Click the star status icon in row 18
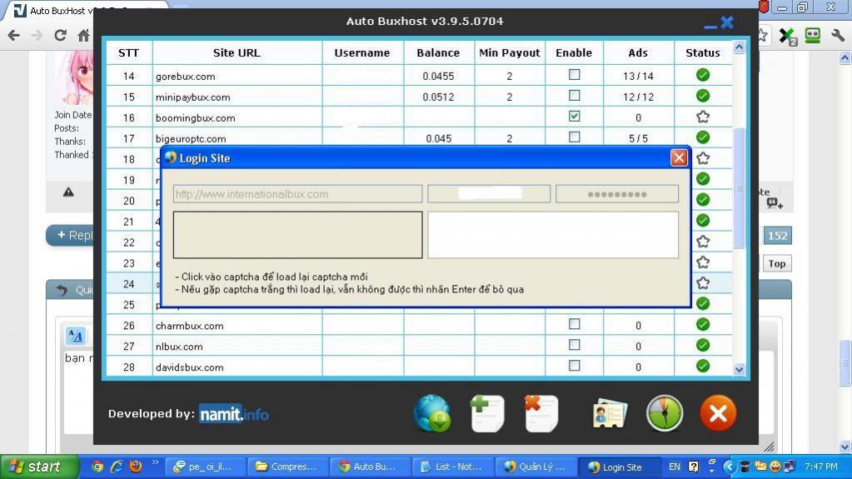Viewport: 852px width, 479px height. [703, 158]
